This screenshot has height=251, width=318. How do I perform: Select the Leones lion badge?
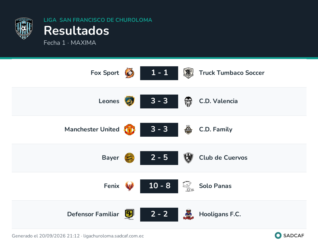129,101
